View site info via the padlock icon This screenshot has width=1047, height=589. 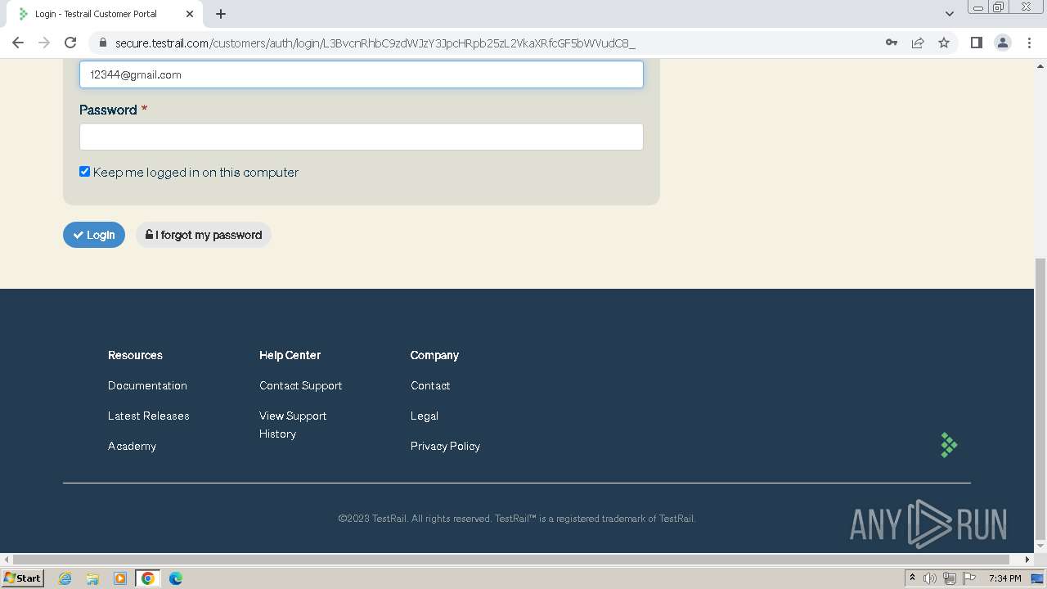coord(102,43)
